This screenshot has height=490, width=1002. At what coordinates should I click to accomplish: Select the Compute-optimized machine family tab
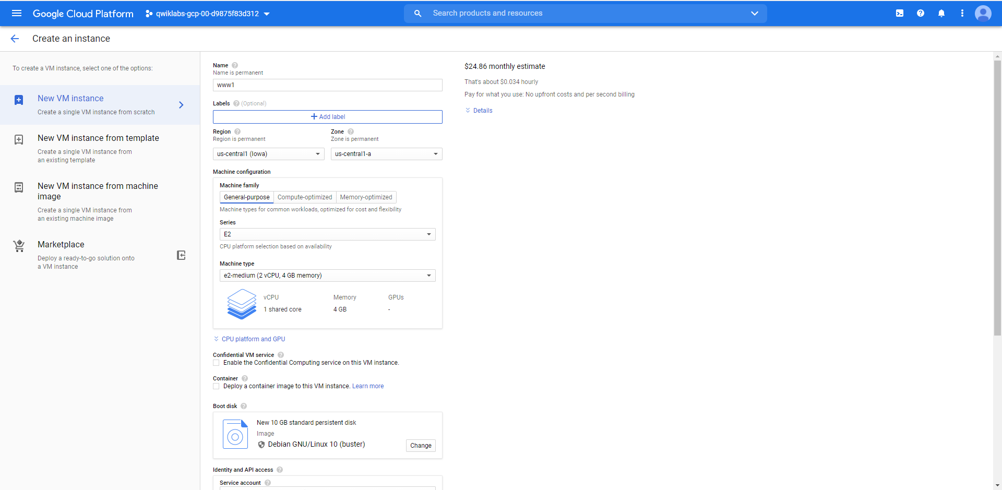coord(305,197)
